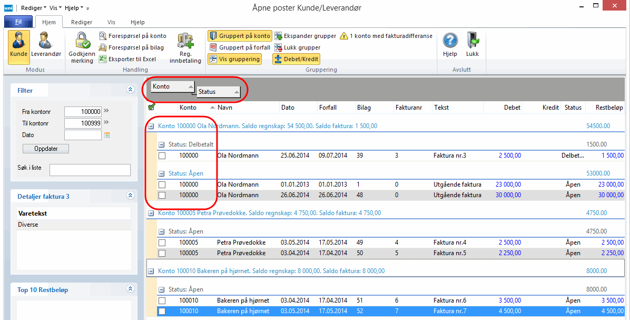The width and height of the screenshot is (630, 320).
Task: Tick checkbox for Faktura nr.4 row
Action: [162, 243]
